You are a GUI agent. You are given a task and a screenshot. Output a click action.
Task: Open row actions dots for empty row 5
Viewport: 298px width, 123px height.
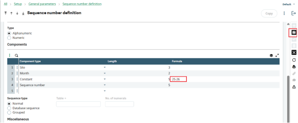click(17, 91)
